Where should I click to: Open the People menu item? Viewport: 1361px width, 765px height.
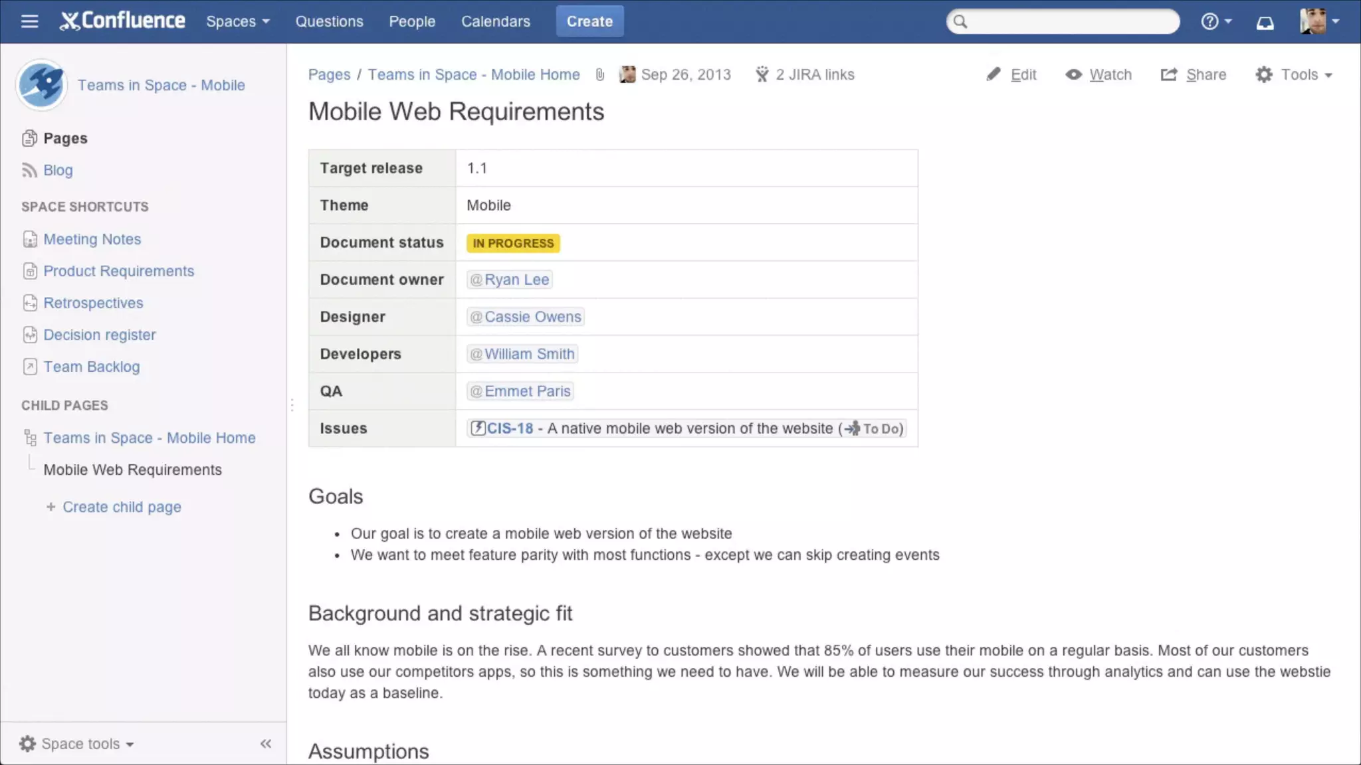pyautogui.click(x=412, y=21)
